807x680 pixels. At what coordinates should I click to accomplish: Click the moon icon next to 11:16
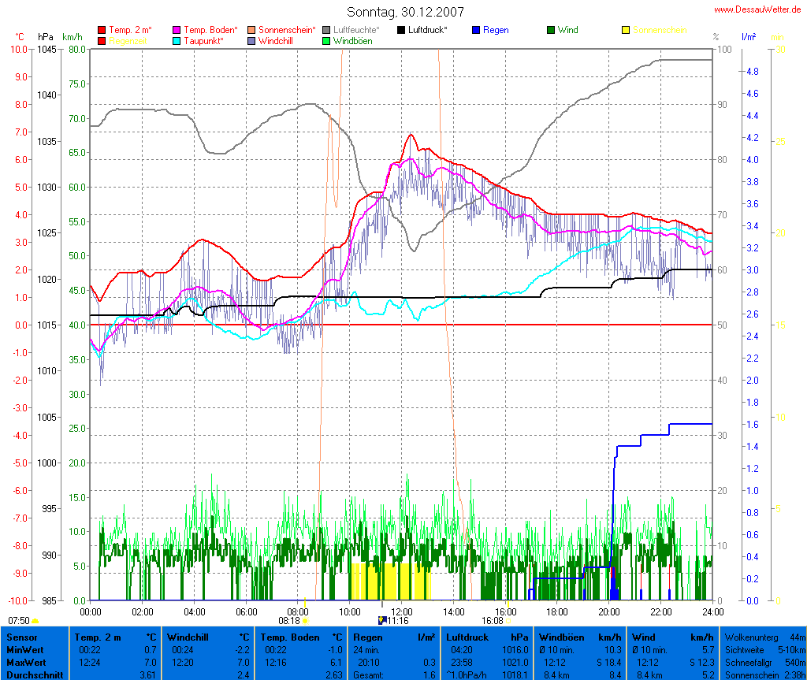[382, 620]
